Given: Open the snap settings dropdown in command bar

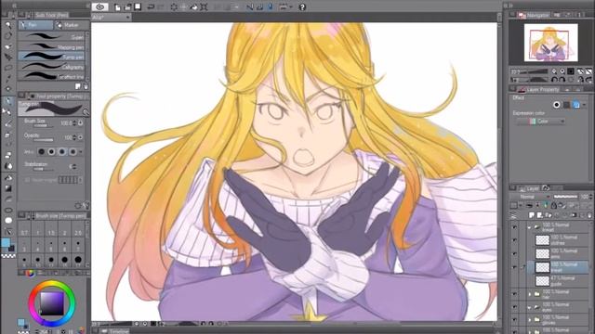Looking at the screenshot, I should [x=291, y=6].
